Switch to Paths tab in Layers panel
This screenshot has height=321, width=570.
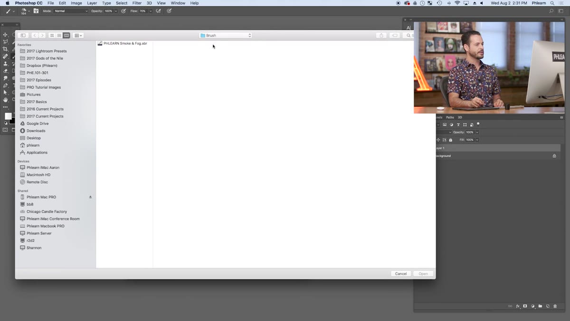450,117
